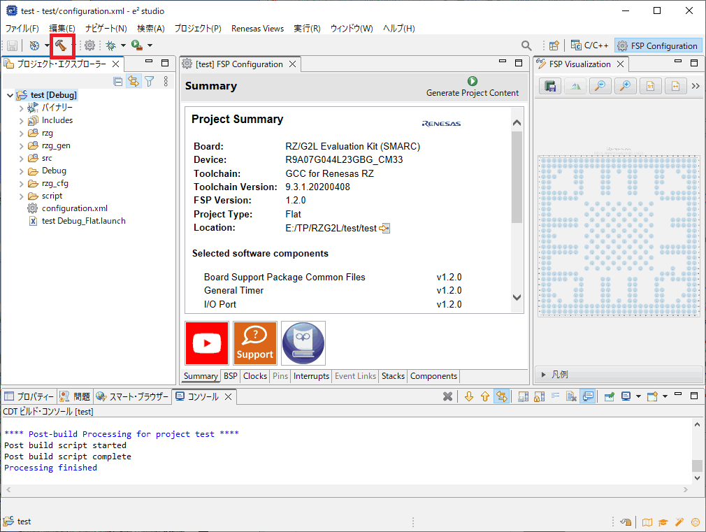Expand the Debug folder
706x532 pixels.
21,172
